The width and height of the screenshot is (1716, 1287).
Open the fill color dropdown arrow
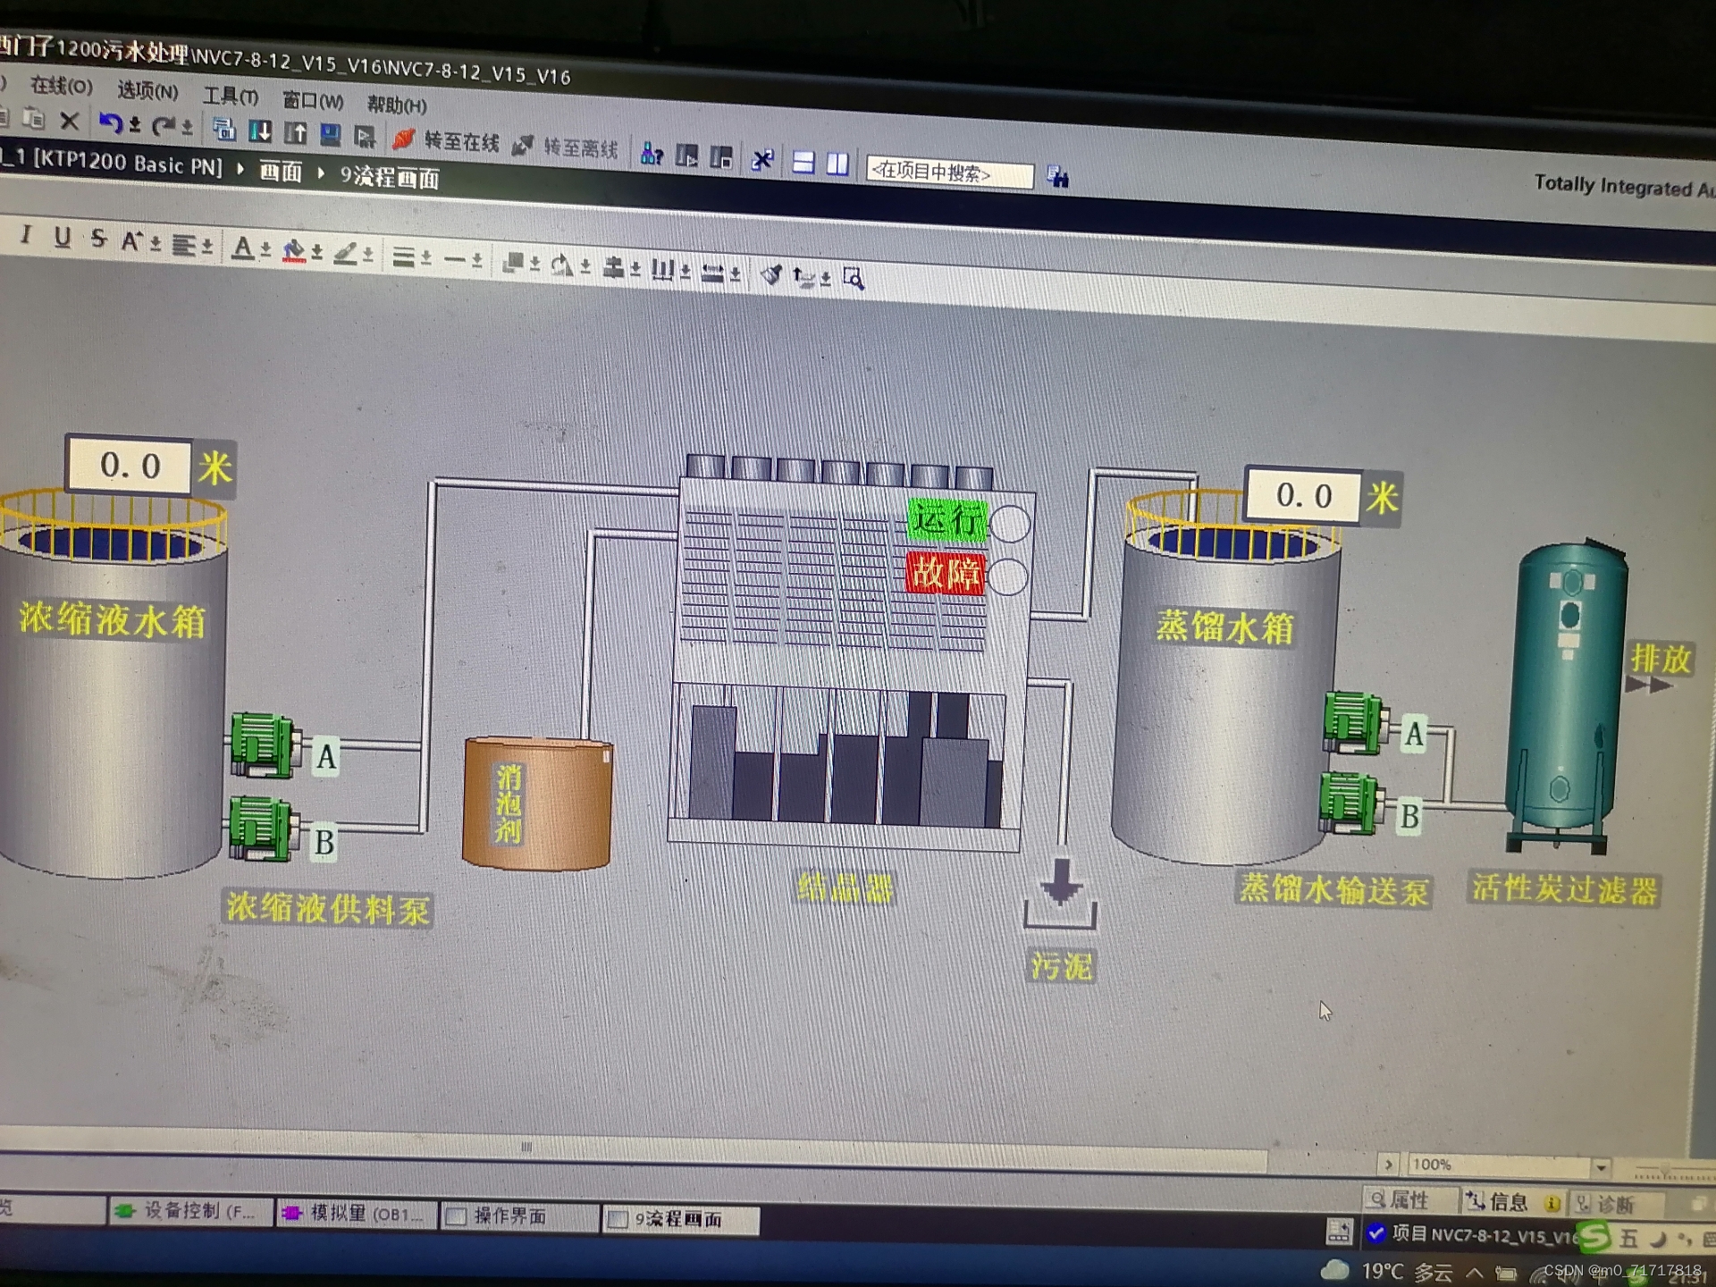click(316, 253)
